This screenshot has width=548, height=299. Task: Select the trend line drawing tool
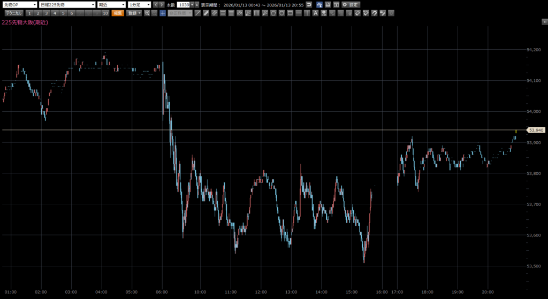(x=197, y=13)
